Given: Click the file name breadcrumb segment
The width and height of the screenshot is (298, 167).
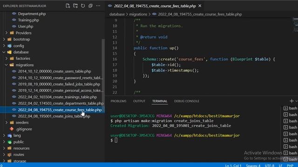Looking at the screenshot, I should pos(200,14).
